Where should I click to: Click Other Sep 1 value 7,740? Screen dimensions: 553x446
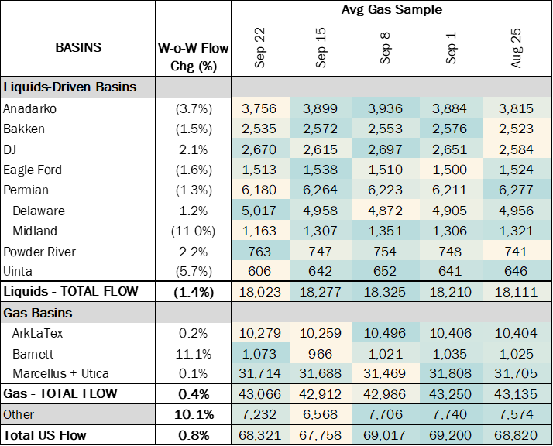click(450, 414)
